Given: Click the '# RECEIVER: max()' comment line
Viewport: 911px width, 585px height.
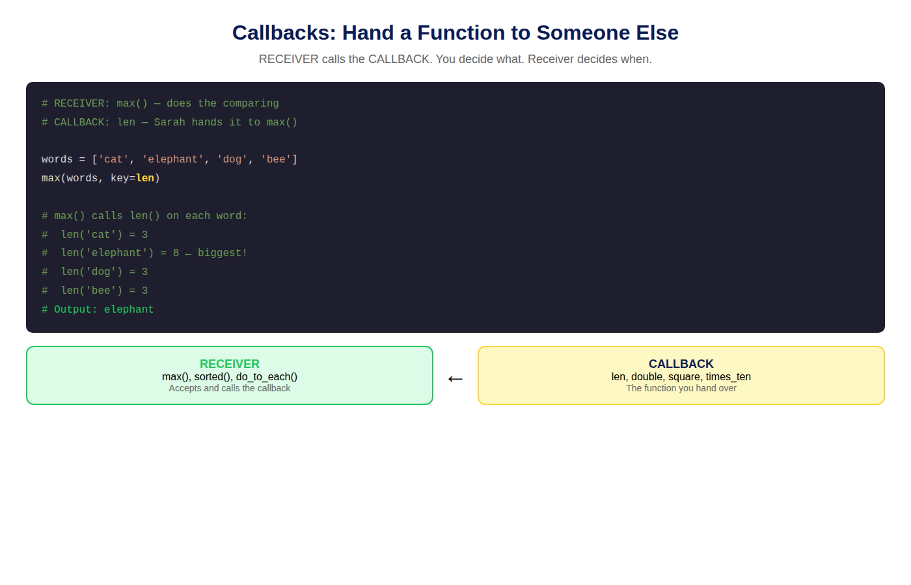Looking at the screenshot, I should 160,103.
